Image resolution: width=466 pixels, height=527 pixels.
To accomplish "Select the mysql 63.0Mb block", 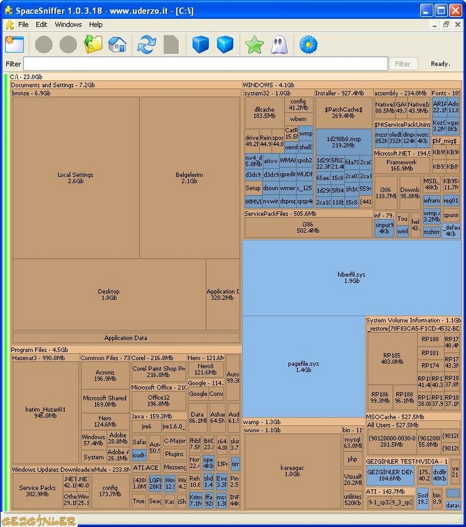I will point(353,442).
